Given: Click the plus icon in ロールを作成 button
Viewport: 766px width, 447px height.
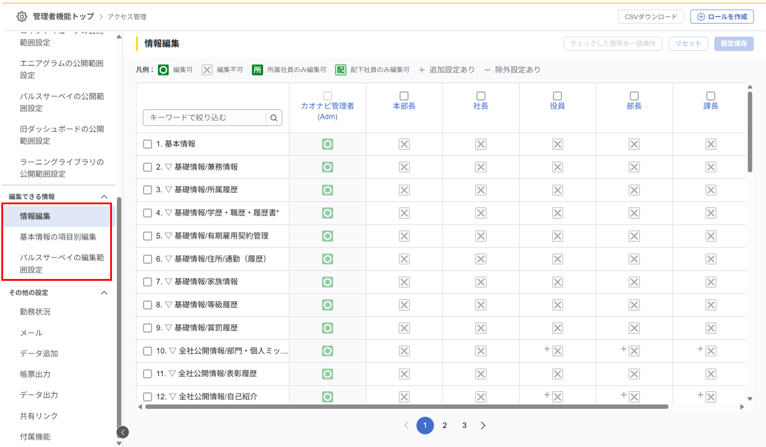Looking at the screenshot, I should tap(701, 17).
